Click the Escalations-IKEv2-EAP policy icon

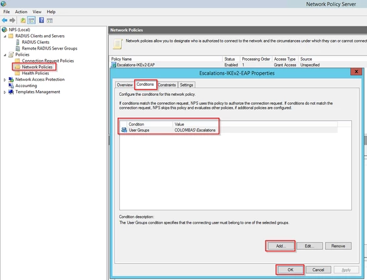click(x=114, y=65)
